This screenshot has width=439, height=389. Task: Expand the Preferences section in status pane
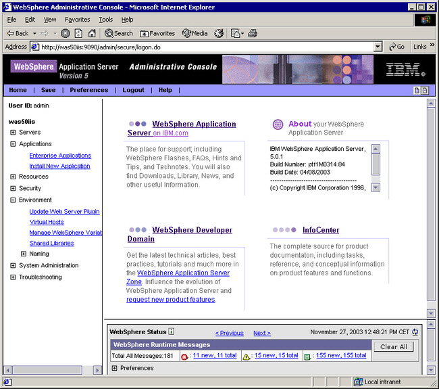[x=114, y=368]
